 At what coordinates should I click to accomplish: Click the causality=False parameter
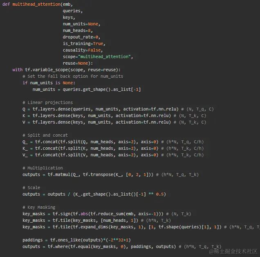(83, 50)
